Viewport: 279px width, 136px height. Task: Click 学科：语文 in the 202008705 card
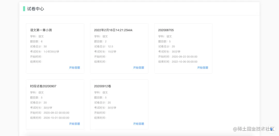coord(165,37)
